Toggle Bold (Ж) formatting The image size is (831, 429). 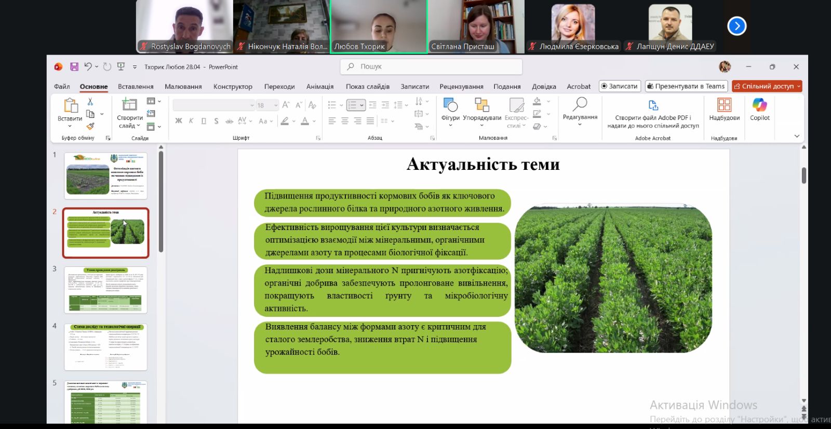click(x=179, y=120)
